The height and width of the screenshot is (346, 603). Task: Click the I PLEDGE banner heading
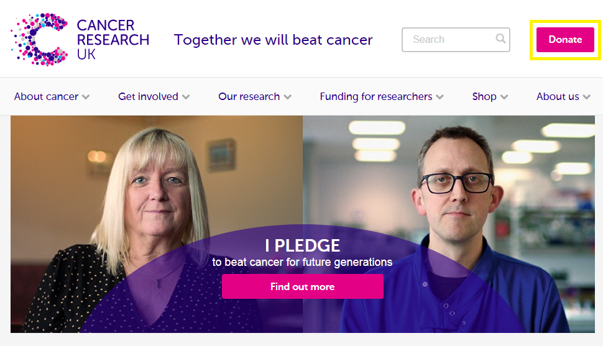click(303, 245)
